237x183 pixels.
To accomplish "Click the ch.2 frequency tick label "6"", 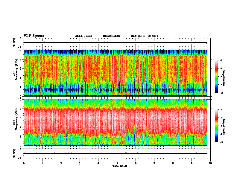I will click(x=21, y=118).
